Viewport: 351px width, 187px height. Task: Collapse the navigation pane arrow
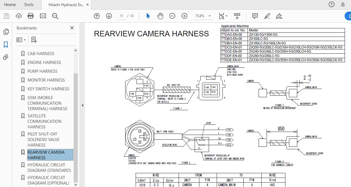point(82,105)
